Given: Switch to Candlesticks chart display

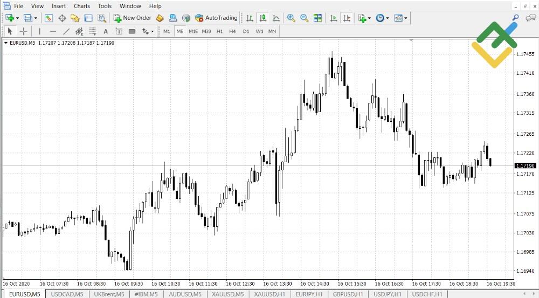Looking at the screenshot, I should [x=263, y=18].
